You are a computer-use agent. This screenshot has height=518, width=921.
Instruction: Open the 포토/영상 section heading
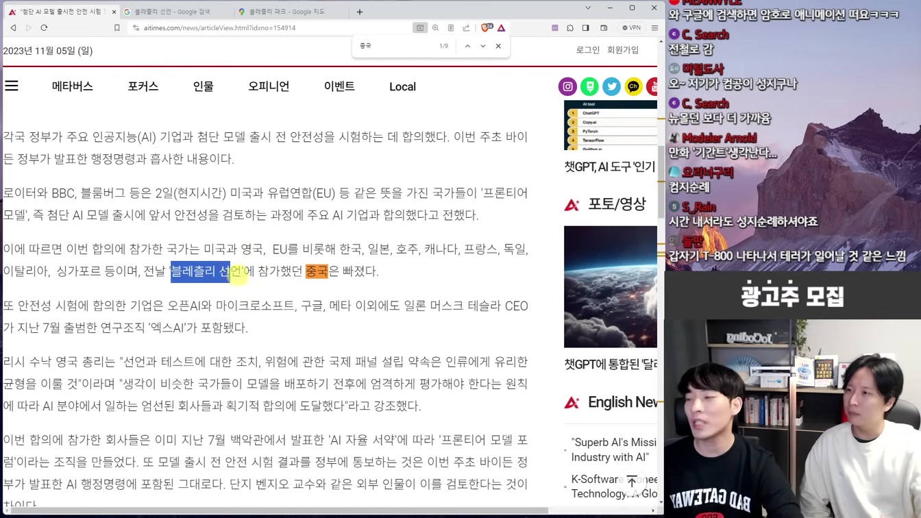[617, 203]
